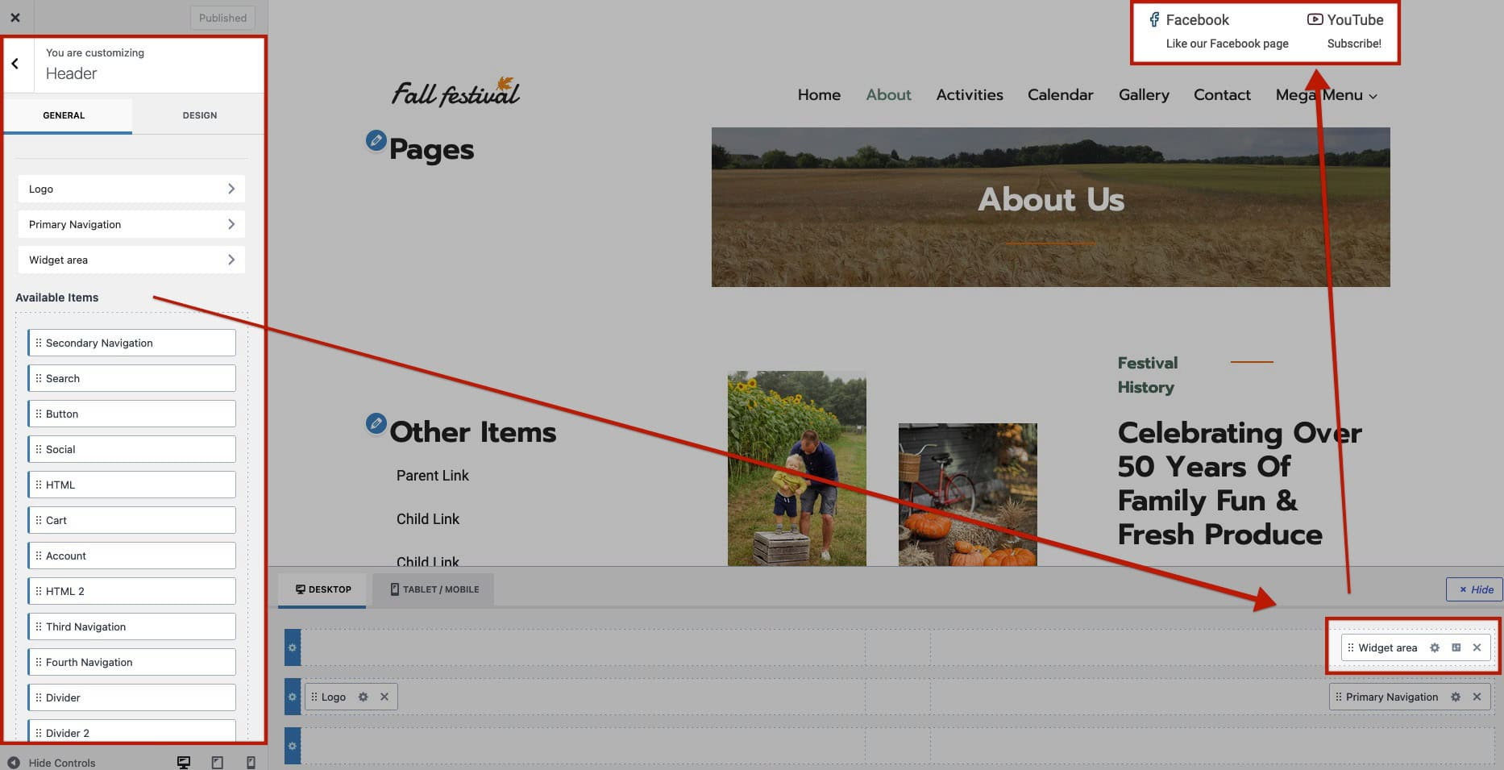The image size is (1504, 770).
Task: Open the Tablet / Mobile builder tab
Action: [x=434, y=589]
